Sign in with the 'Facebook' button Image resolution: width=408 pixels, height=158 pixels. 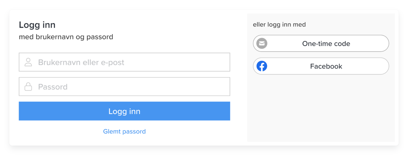tap(321, 66)
